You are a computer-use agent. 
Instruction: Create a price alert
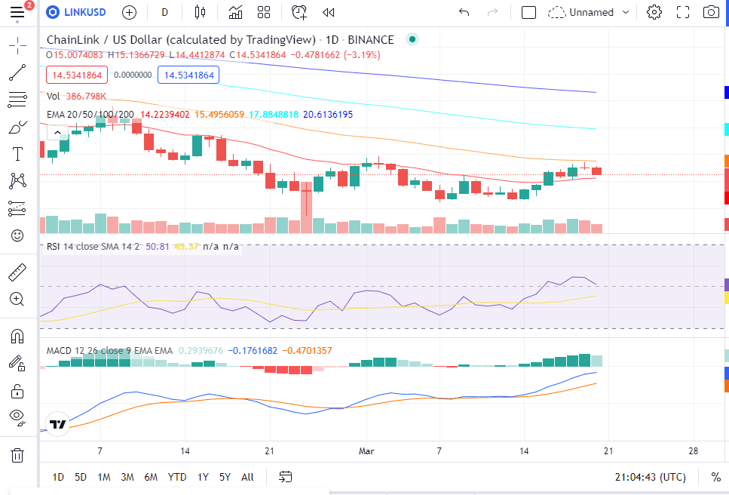pyautogui.click(x=299, y=13)
